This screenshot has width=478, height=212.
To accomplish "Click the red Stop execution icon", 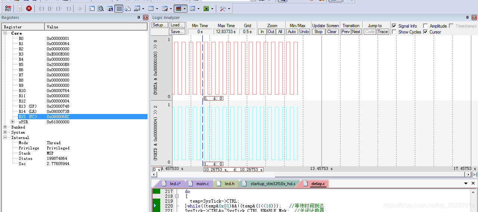I will [29, 9].
